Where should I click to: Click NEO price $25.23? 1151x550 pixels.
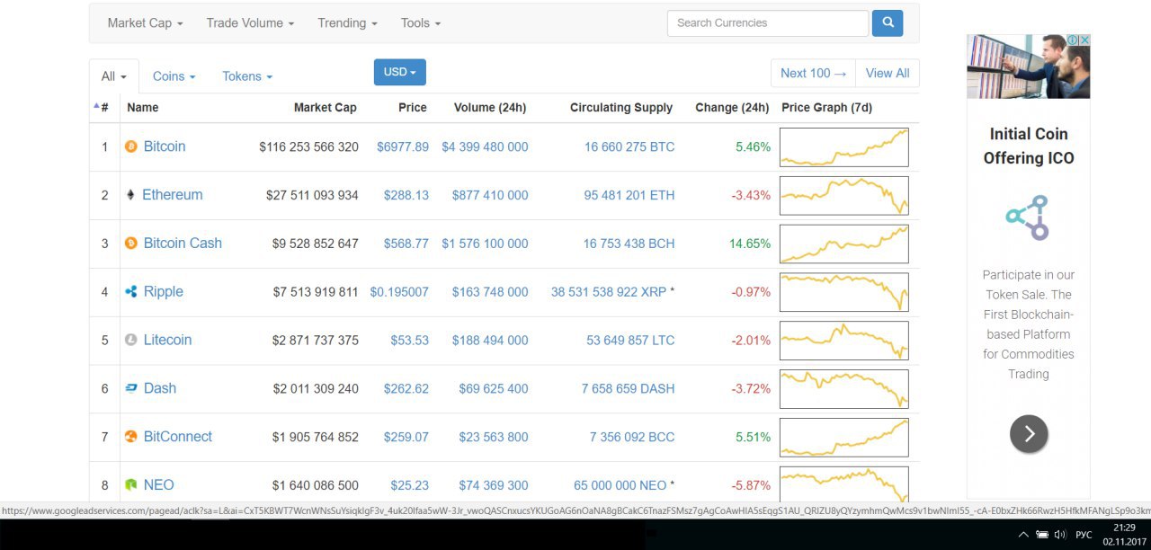tap(410, 485)
